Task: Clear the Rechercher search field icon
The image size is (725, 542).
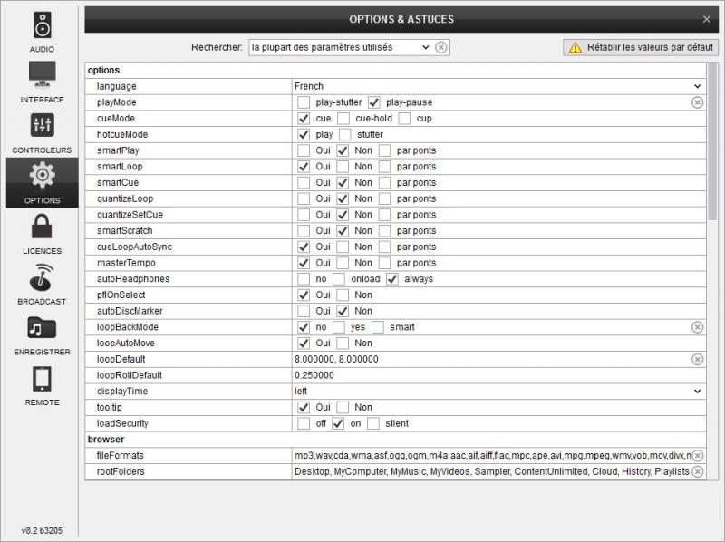Action: click(441, 47)
